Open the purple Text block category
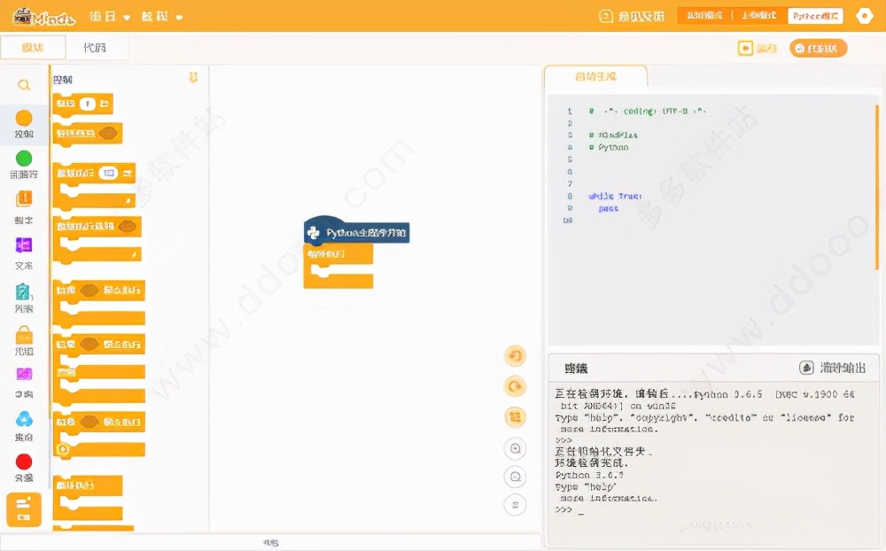The height and width of the screenshot is (551, 886). click(24, 245)
